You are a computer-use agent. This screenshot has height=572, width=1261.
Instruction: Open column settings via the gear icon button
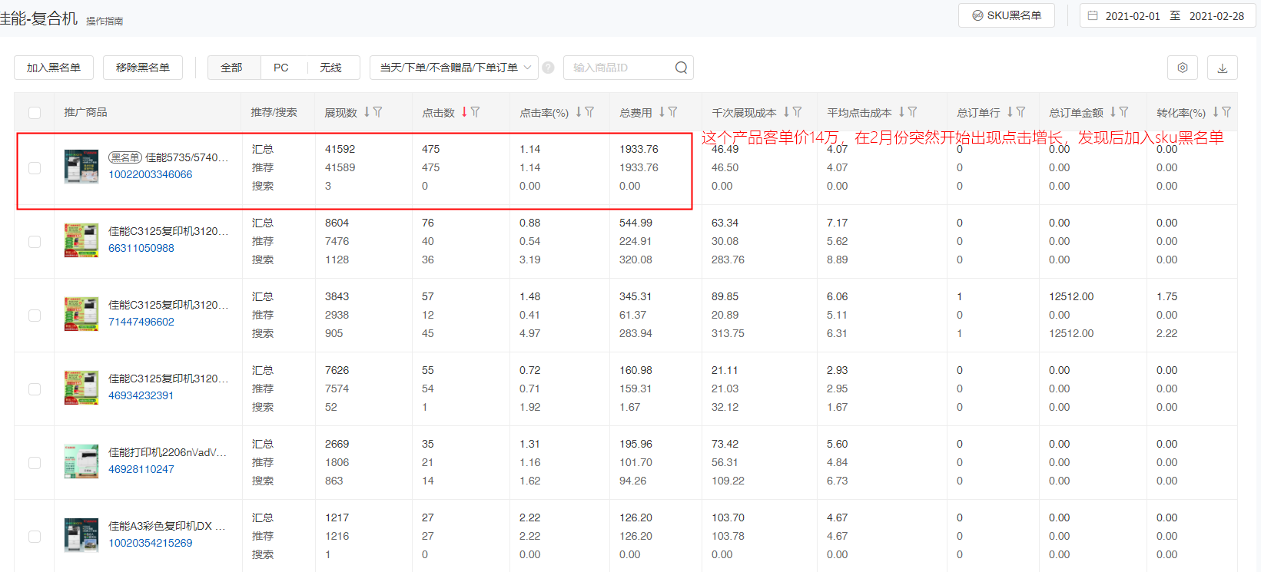[x=1183, y=68]
